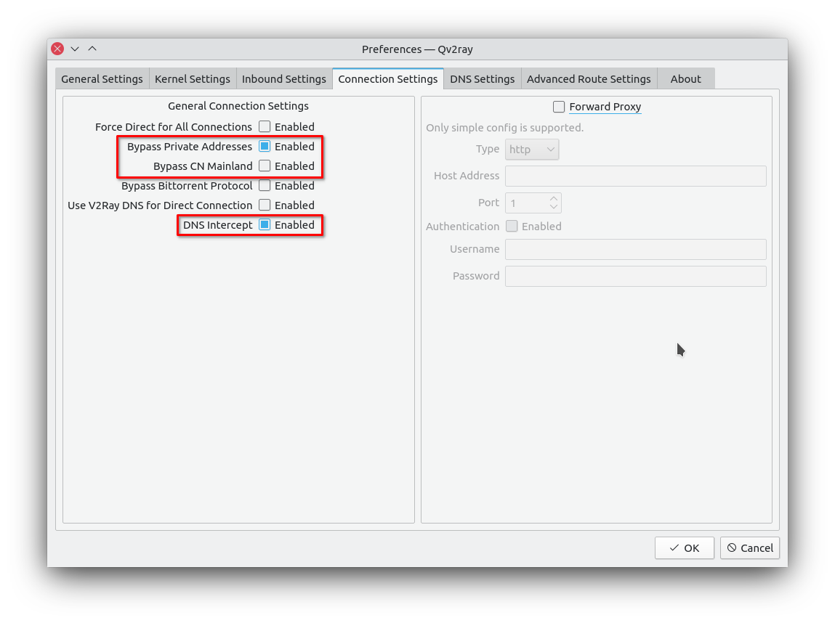Click the window shade down-arrow icon
The height and width of the screenshot is (623, 835).
[x=75, y=49]
